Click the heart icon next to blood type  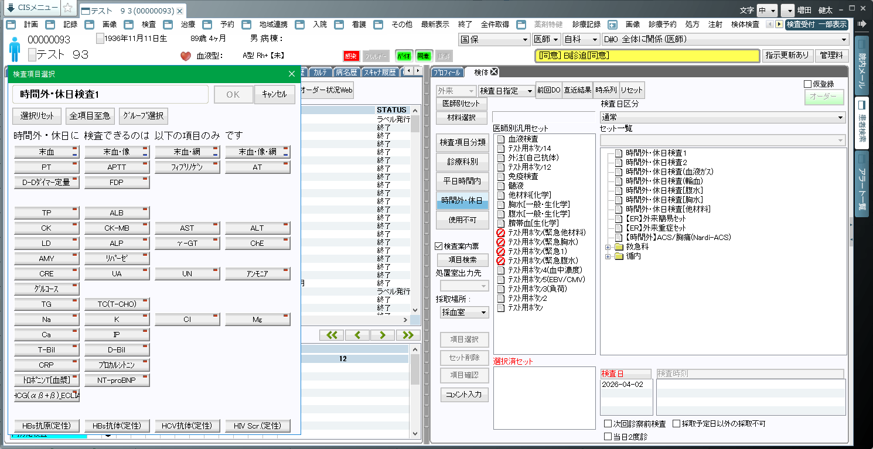[x=186, y=56]
